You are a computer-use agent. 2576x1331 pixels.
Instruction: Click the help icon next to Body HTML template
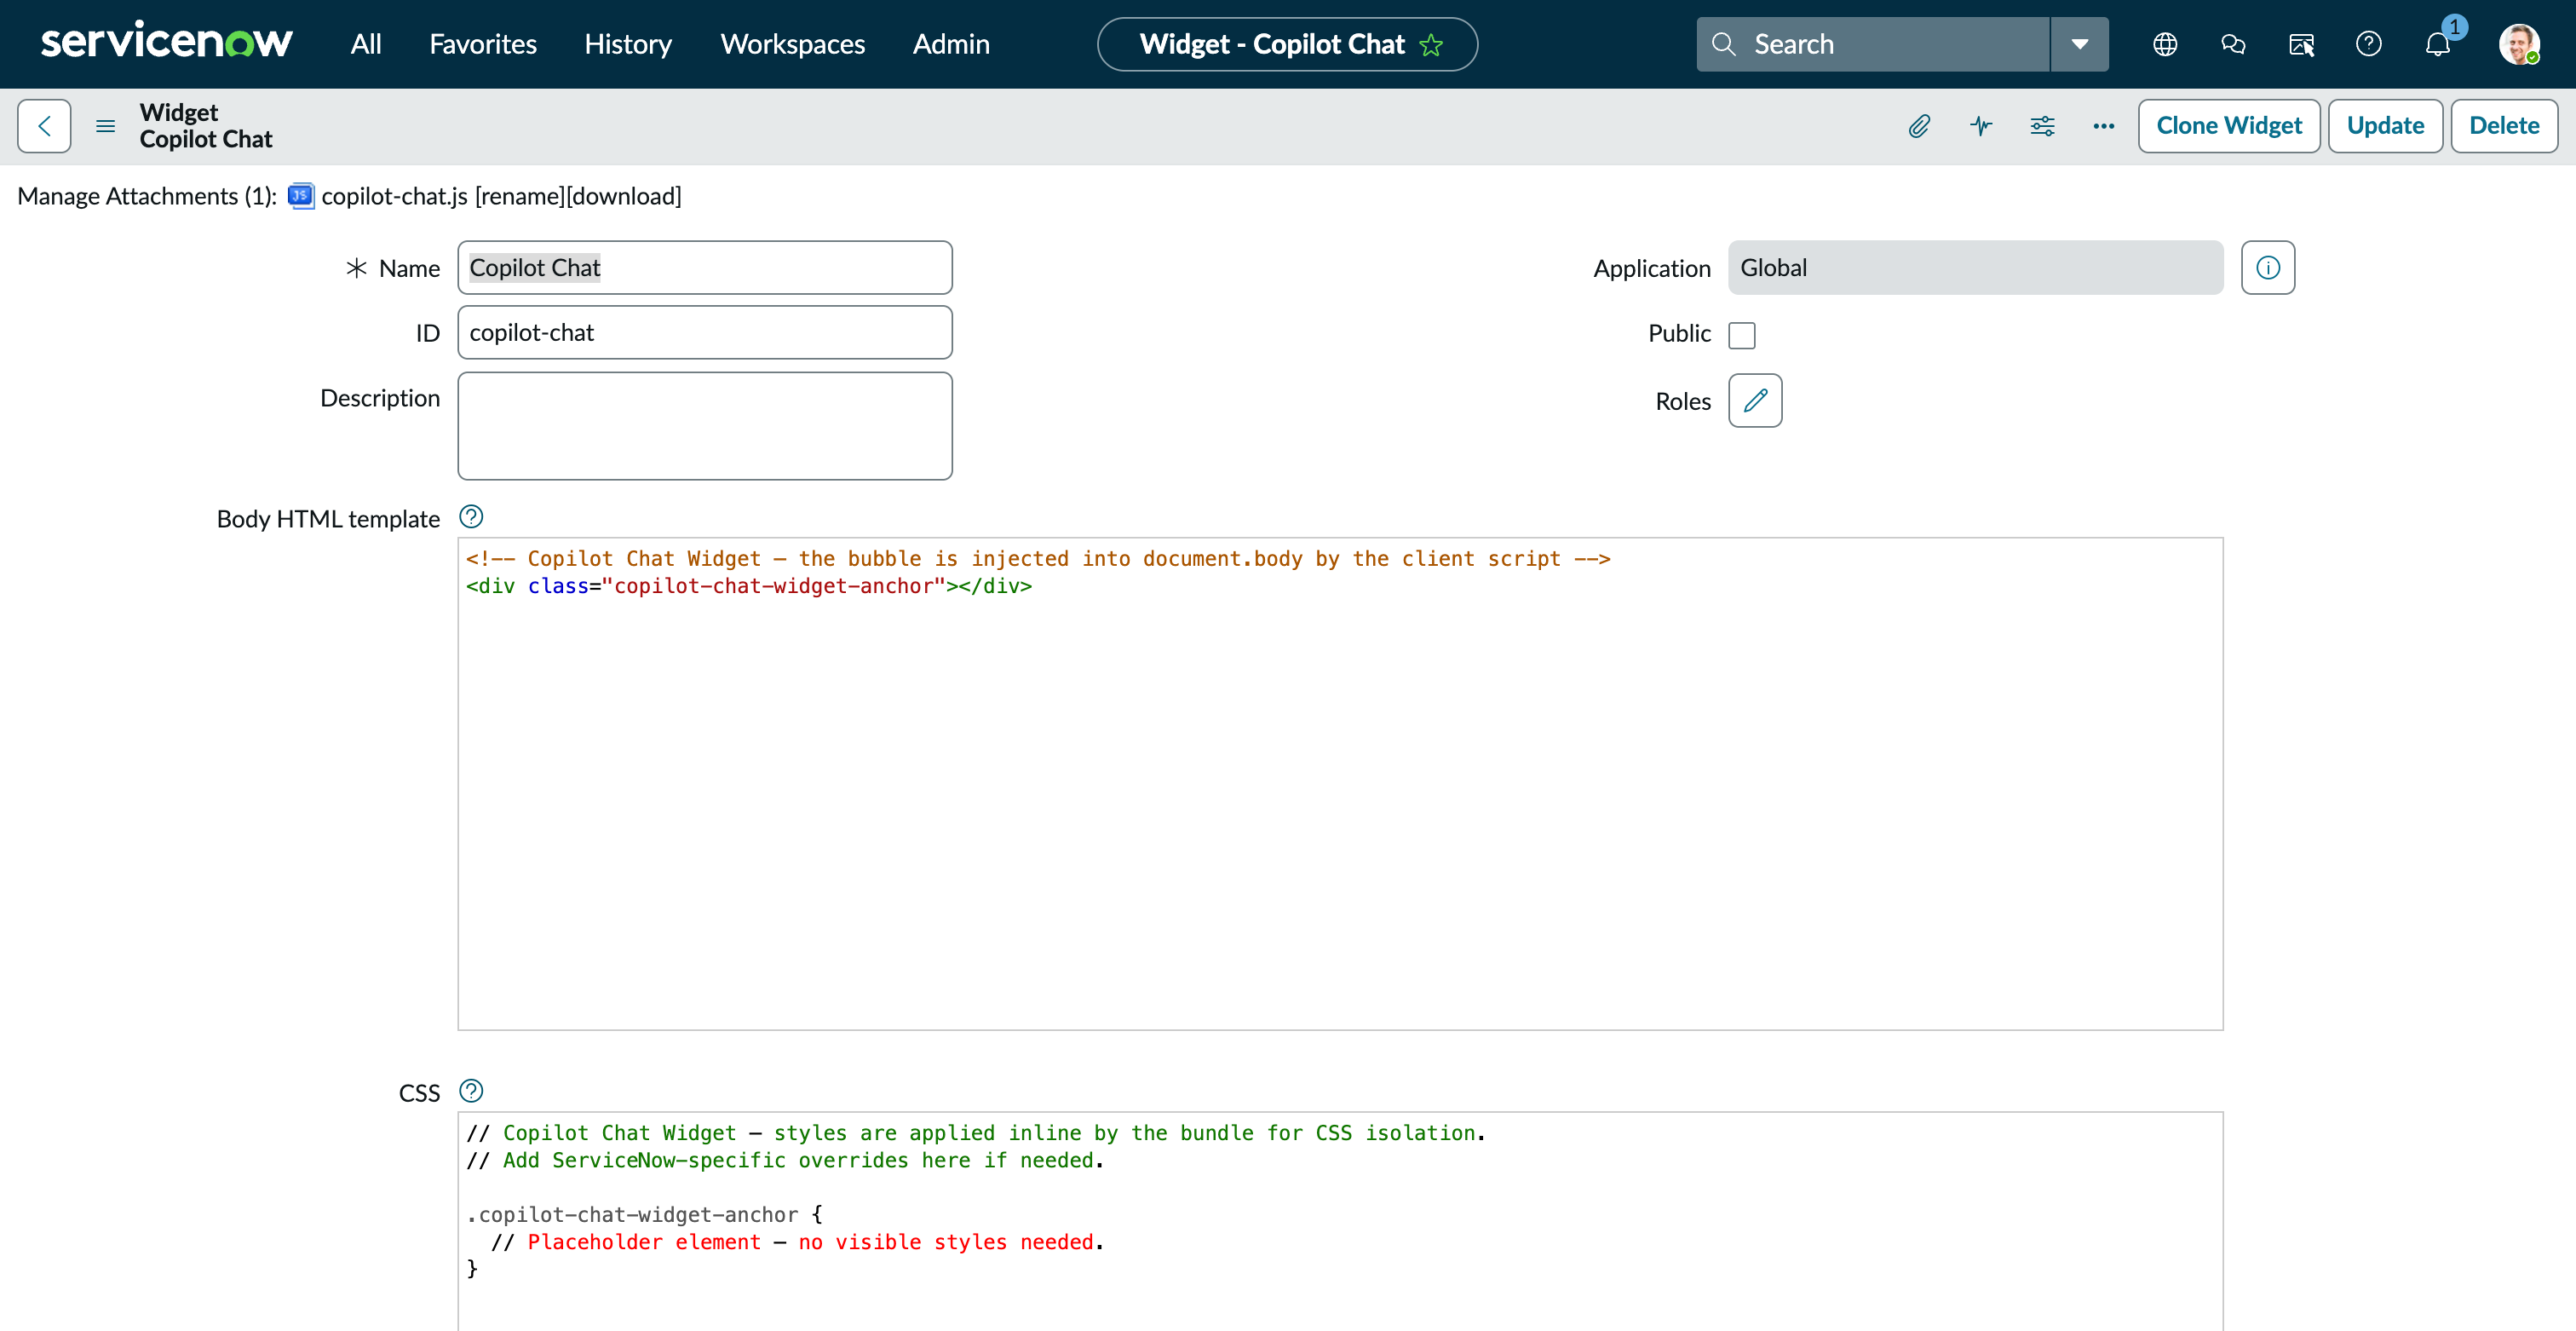[471, 517]
